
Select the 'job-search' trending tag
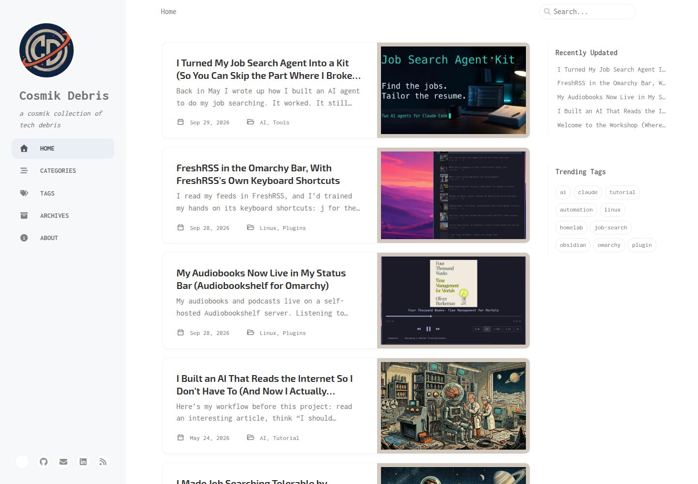coord(611,227)
